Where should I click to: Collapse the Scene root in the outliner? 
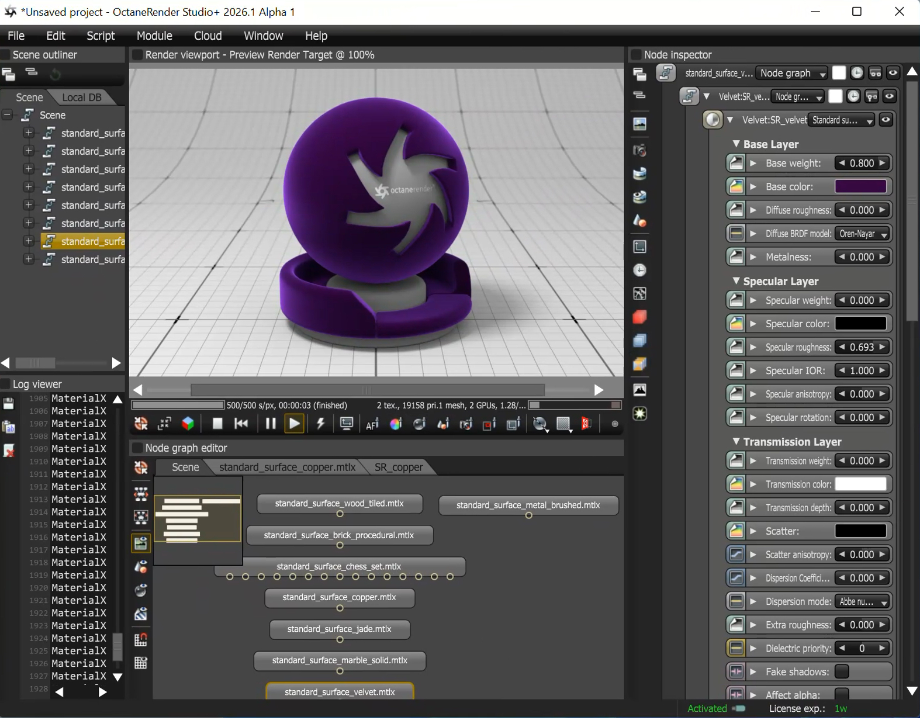coord(7,115)
